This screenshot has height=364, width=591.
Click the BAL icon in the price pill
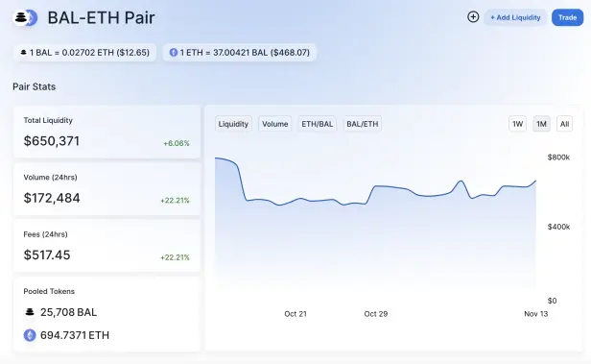23,53
